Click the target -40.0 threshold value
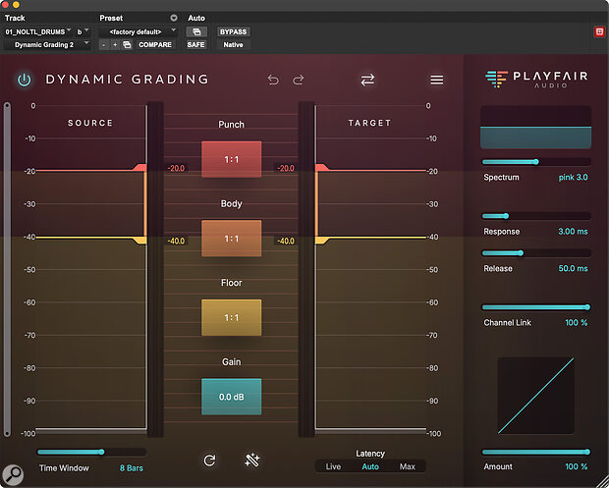The image size is (609, 488). [286, 241]
